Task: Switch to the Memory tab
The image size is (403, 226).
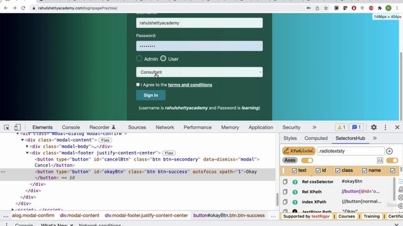Action: [x=230, y=127]
